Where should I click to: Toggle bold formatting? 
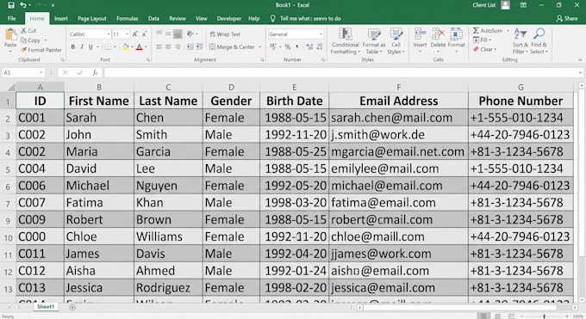73,47
